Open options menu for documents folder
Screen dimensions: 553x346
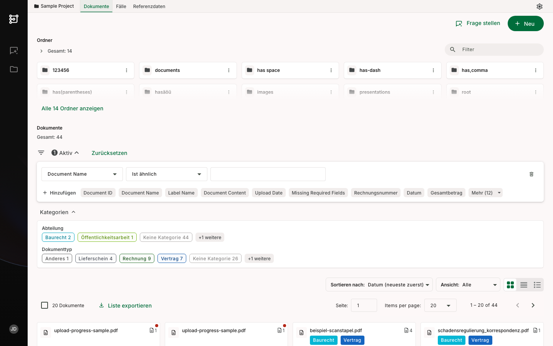click(228, 70)
